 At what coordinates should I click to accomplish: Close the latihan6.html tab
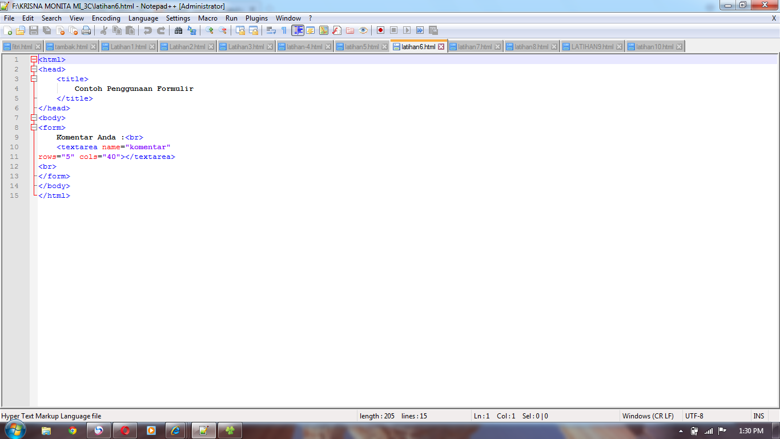441,46
